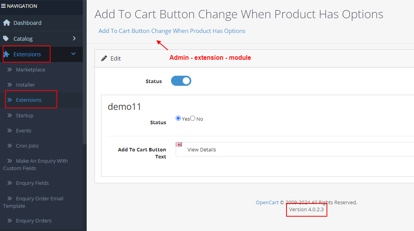Viewport: 414px width, 231px height.
Task: Click the OpenCart footer link
Action: (x=267, y=202)
